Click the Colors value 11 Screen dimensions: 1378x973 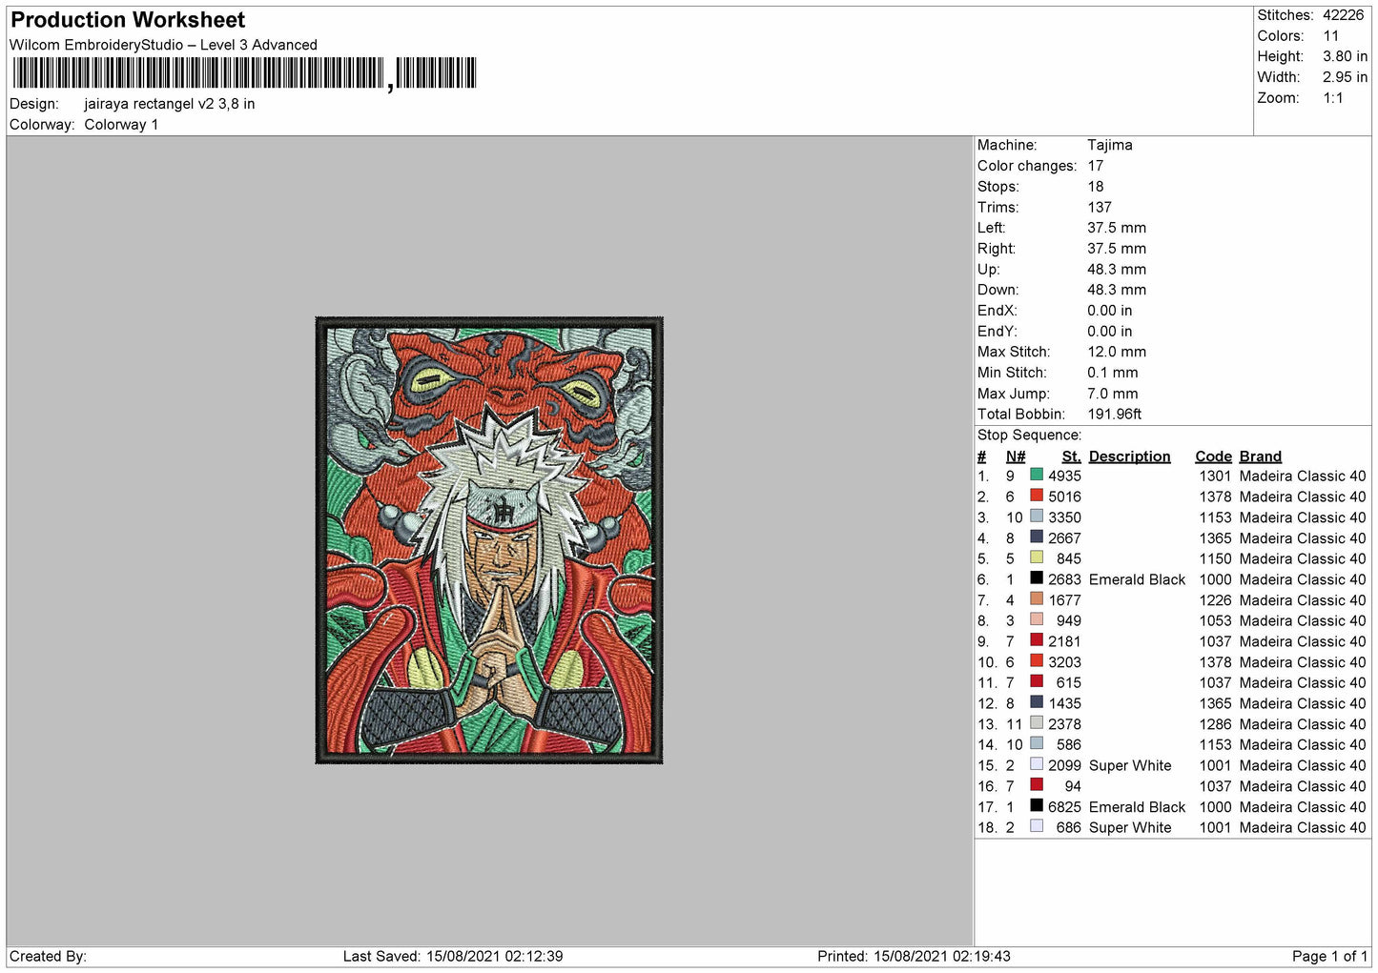(1331, 36)
